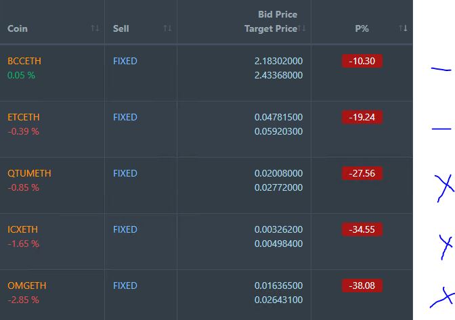Sort by P% column arrows
The height and width of the screenshot is (320, 455).
coord(403,28)
